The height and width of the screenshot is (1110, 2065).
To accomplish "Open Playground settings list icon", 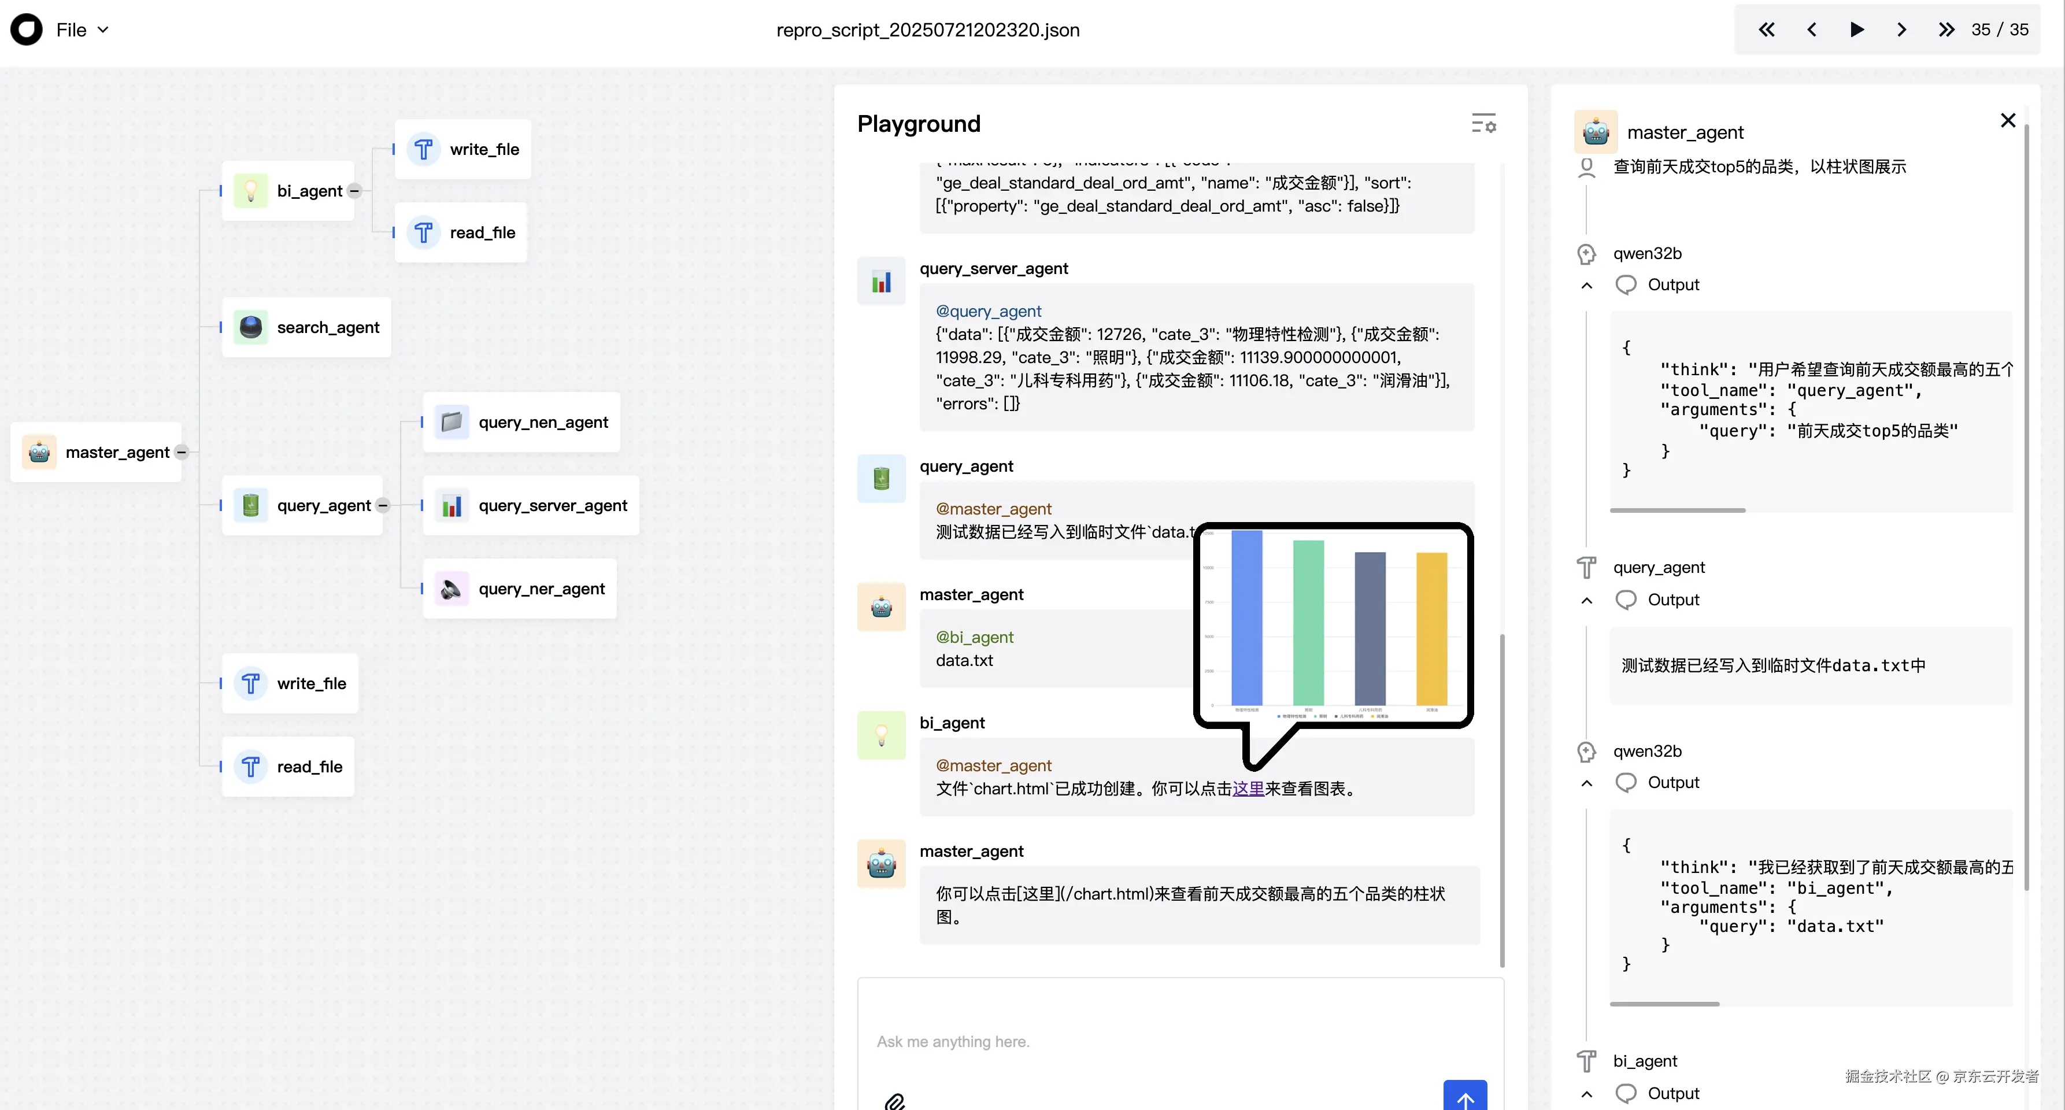I will pos(1483,123).
